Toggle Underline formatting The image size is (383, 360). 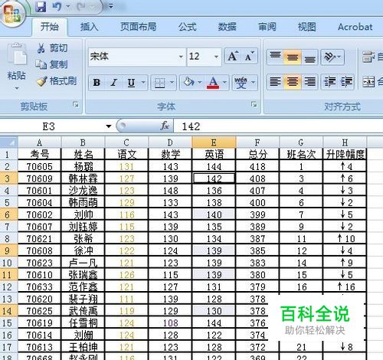point(131,83)
